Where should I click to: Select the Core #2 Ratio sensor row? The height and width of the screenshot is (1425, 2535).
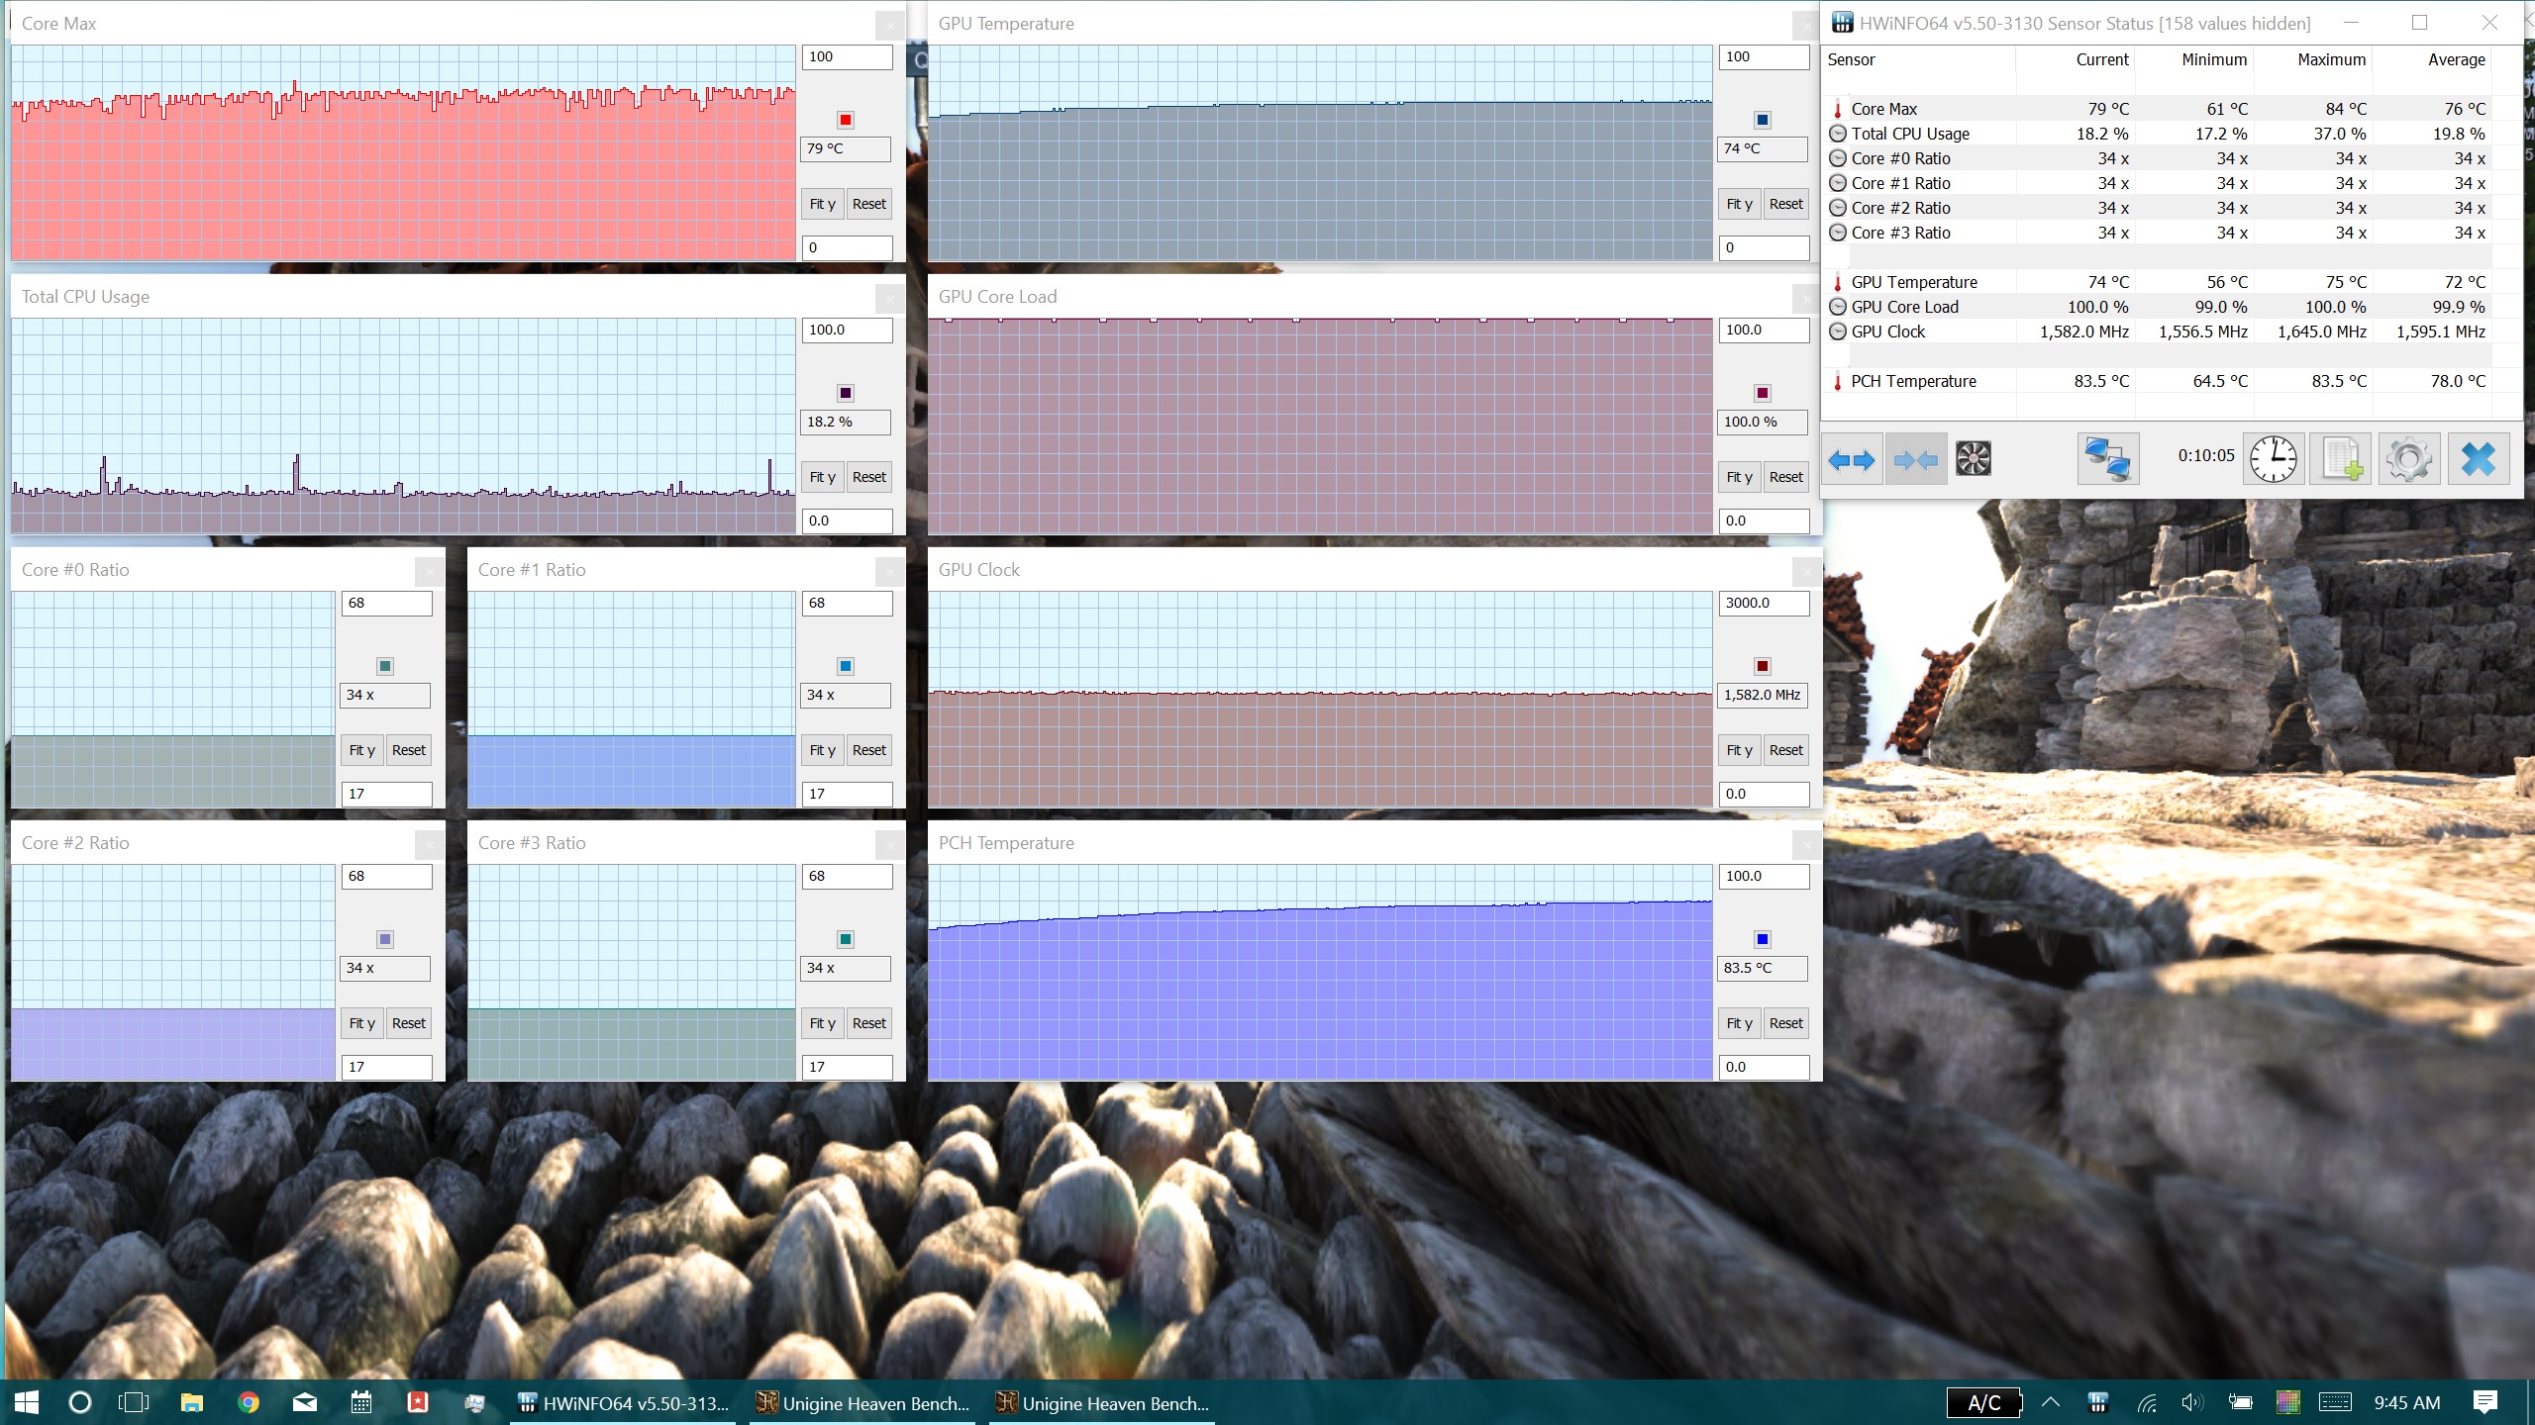coord(2159,208)
